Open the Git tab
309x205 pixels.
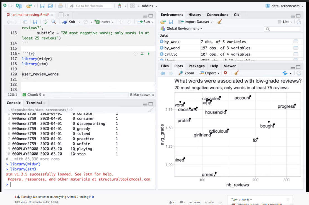click(236, 15)
